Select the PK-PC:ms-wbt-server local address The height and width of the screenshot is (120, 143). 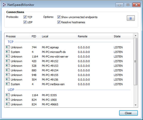tap(55, 57)
